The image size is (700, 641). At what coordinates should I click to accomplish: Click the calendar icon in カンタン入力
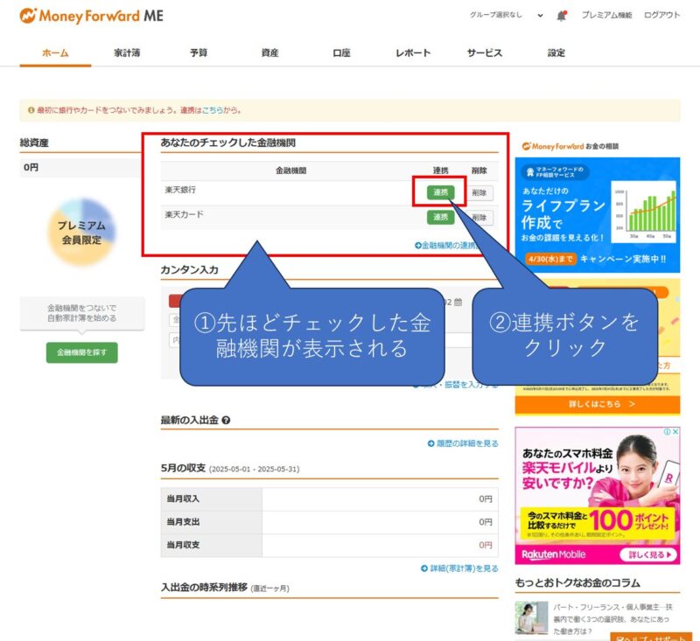(458, 303)
